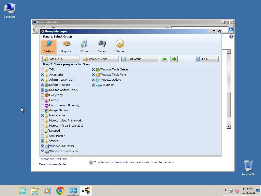Click Personalization window scrollbar thumb
Screen dimensions: 261x196
tap(229, 105)
